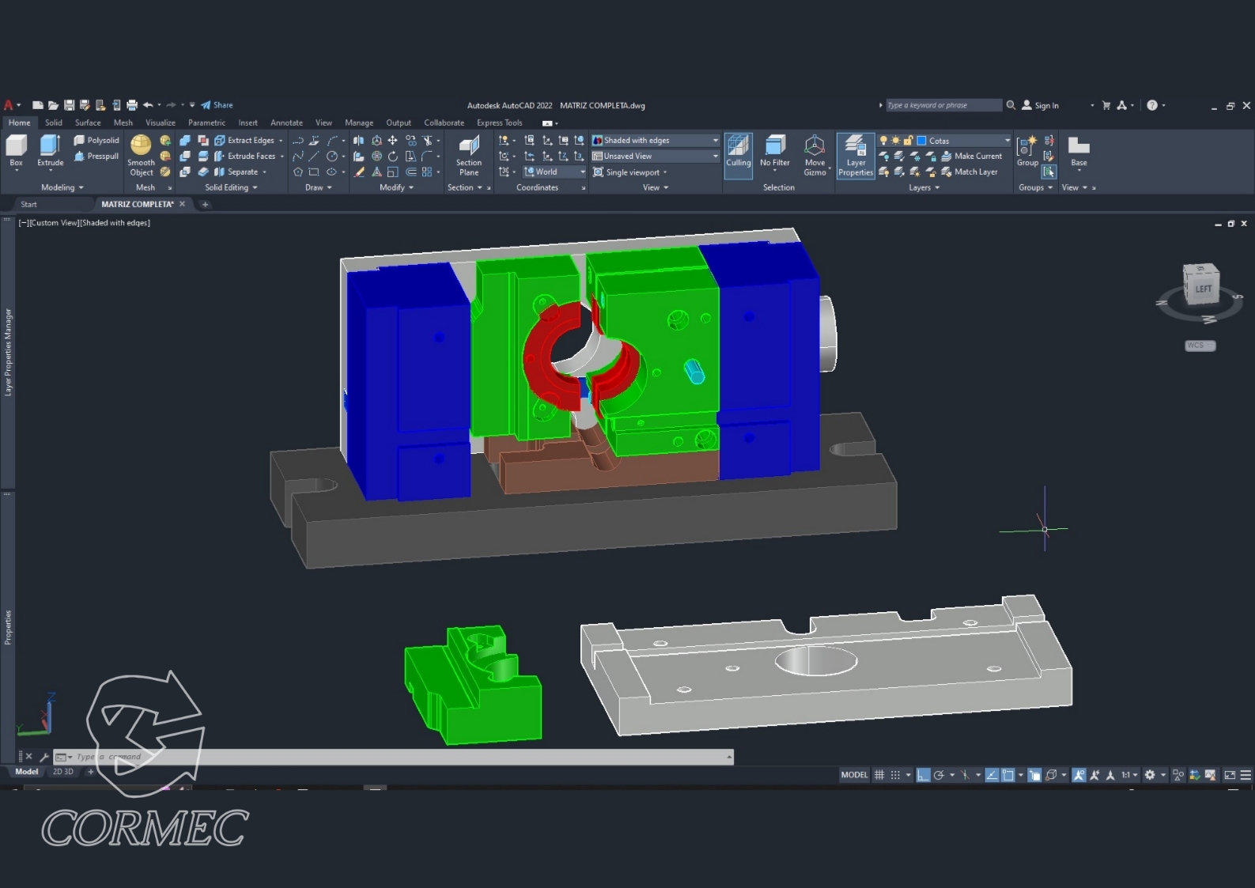Screen dimensions: 1255x888
Task: Click the keyword search input field
Action: 943,105
